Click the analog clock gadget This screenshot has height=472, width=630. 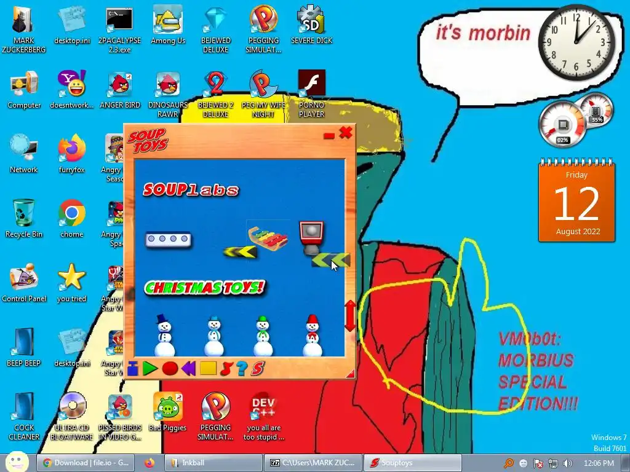coord(576,42)
